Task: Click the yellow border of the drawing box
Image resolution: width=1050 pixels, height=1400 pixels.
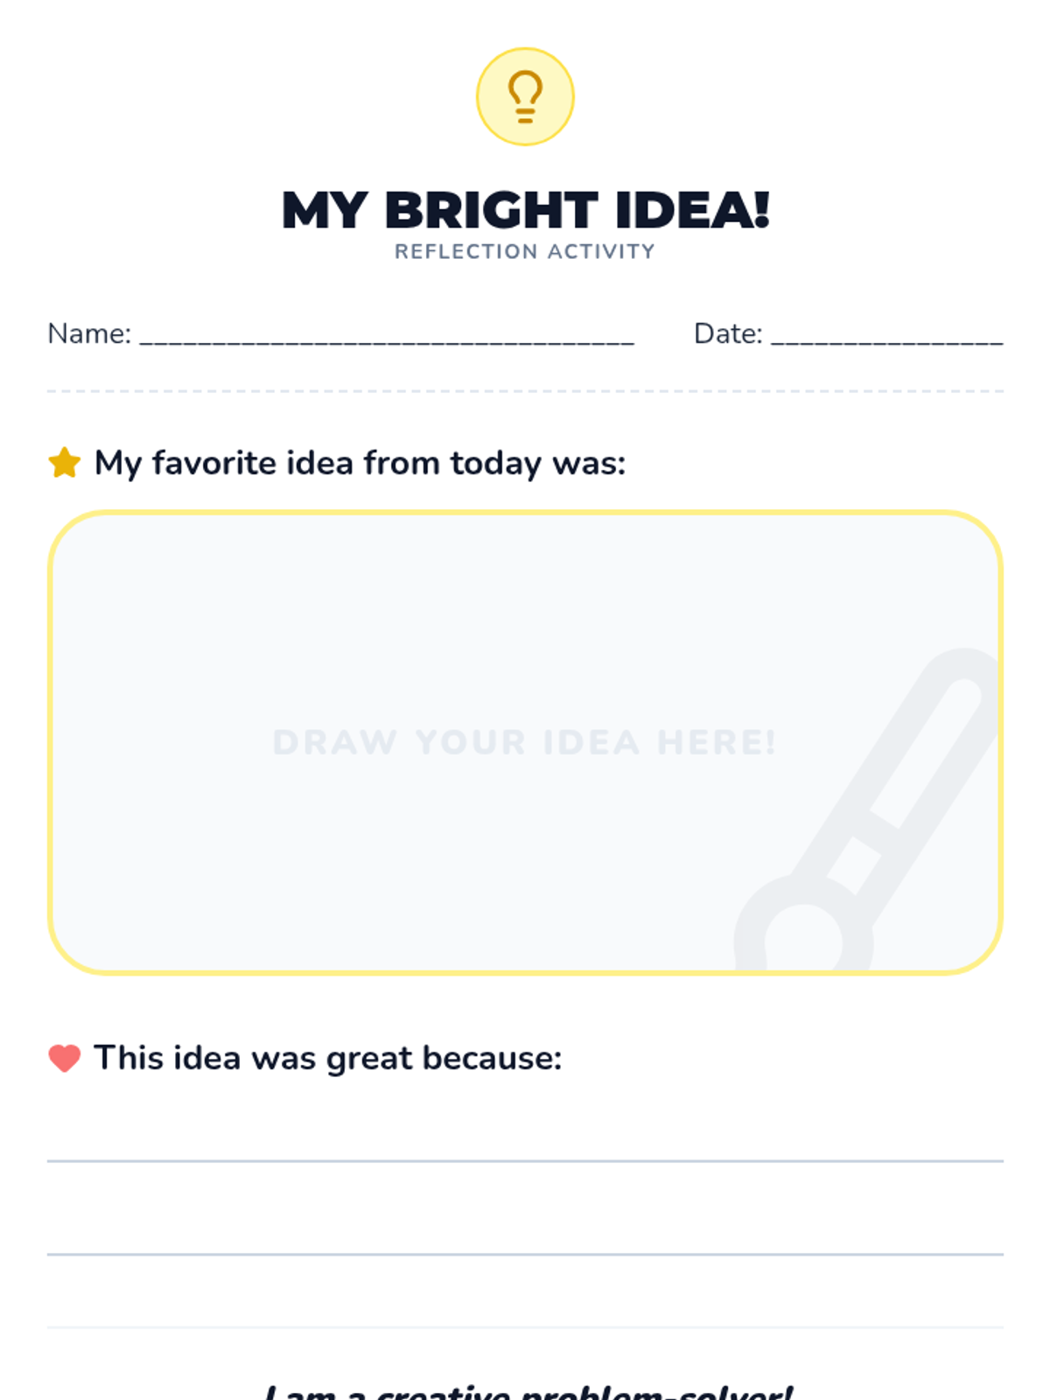Action: click(525, 514)
